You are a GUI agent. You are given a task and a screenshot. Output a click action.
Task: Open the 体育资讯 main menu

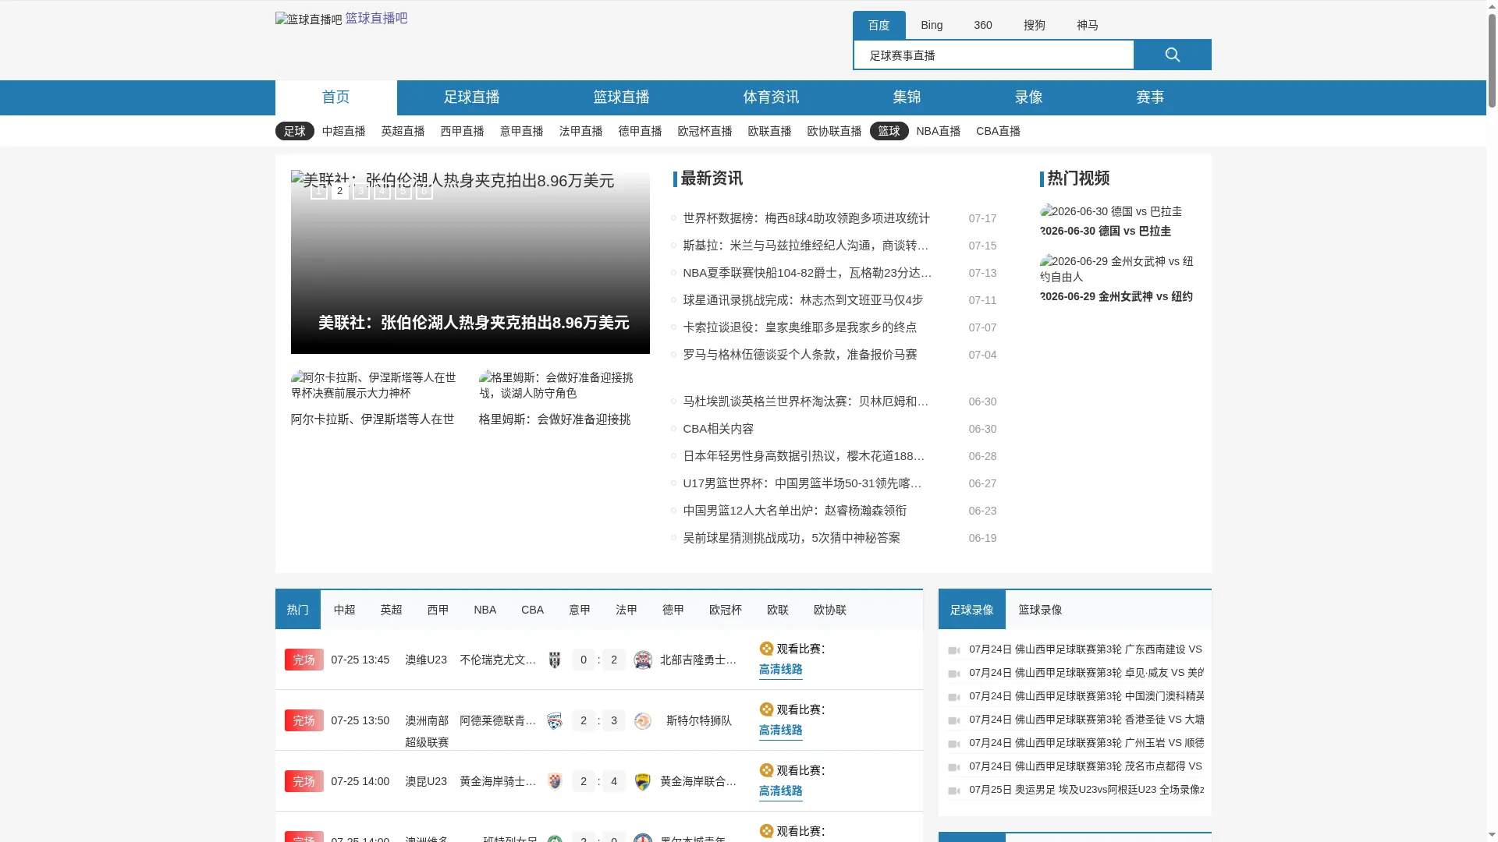[x=771, y=97]
